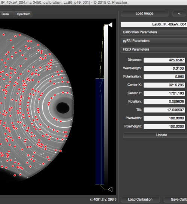The height and width of the screenshot is (204, 187).
Task: Edit the Center Y field
Action: coord(165,93)
